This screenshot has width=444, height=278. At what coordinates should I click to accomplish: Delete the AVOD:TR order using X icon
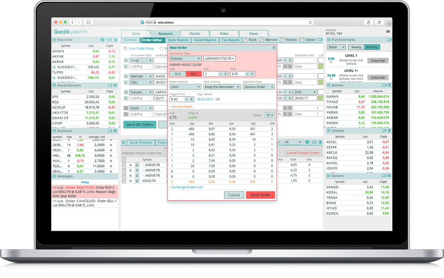[130, 181]
